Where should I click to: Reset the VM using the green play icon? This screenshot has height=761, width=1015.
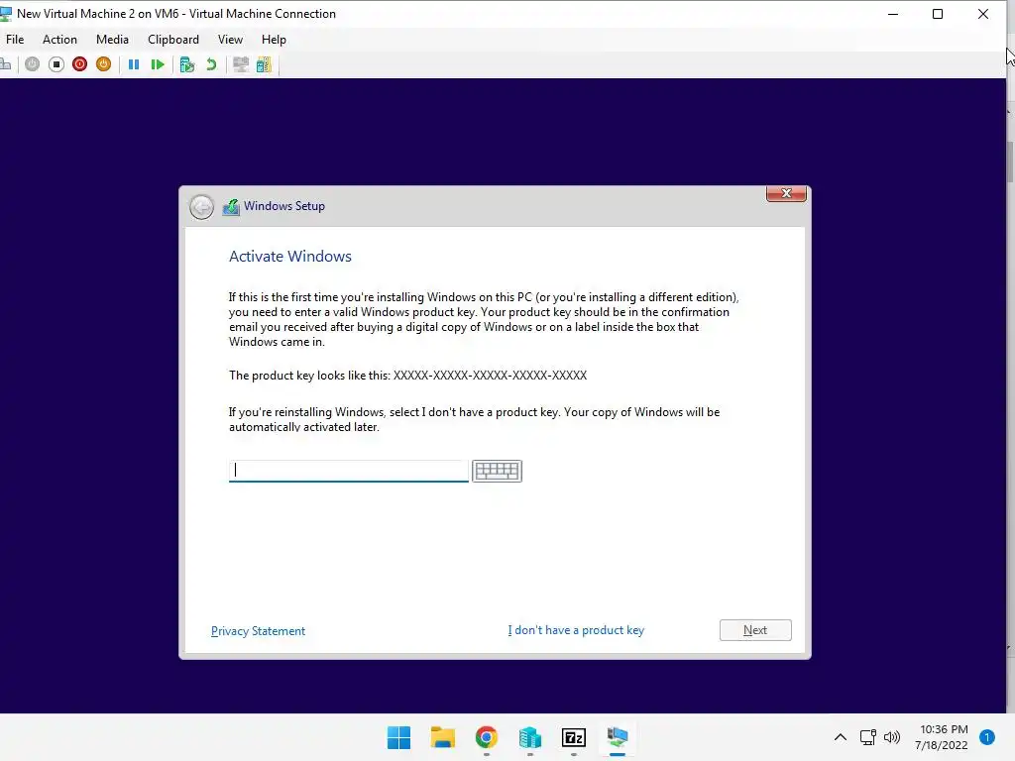click(x=158, y=64)
